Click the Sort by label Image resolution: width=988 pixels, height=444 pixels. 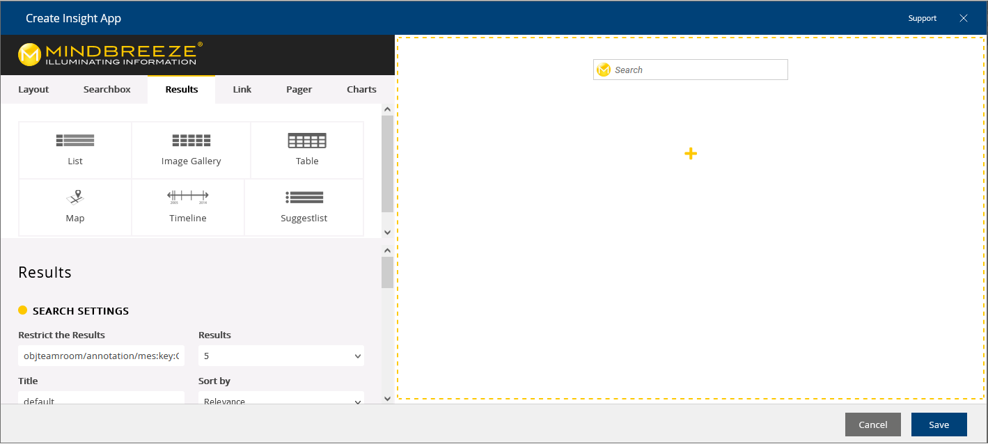[x=214, y=381]
